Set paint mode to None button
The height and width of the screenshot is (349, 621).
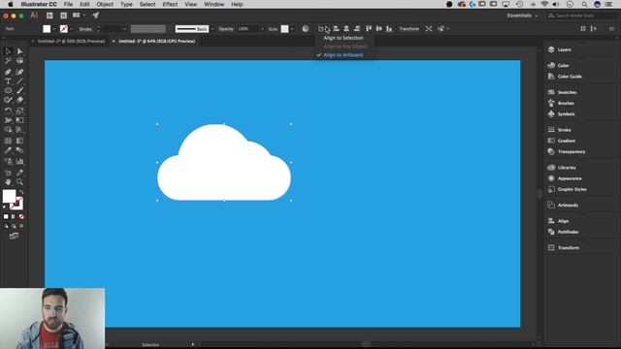click(21, 217)
